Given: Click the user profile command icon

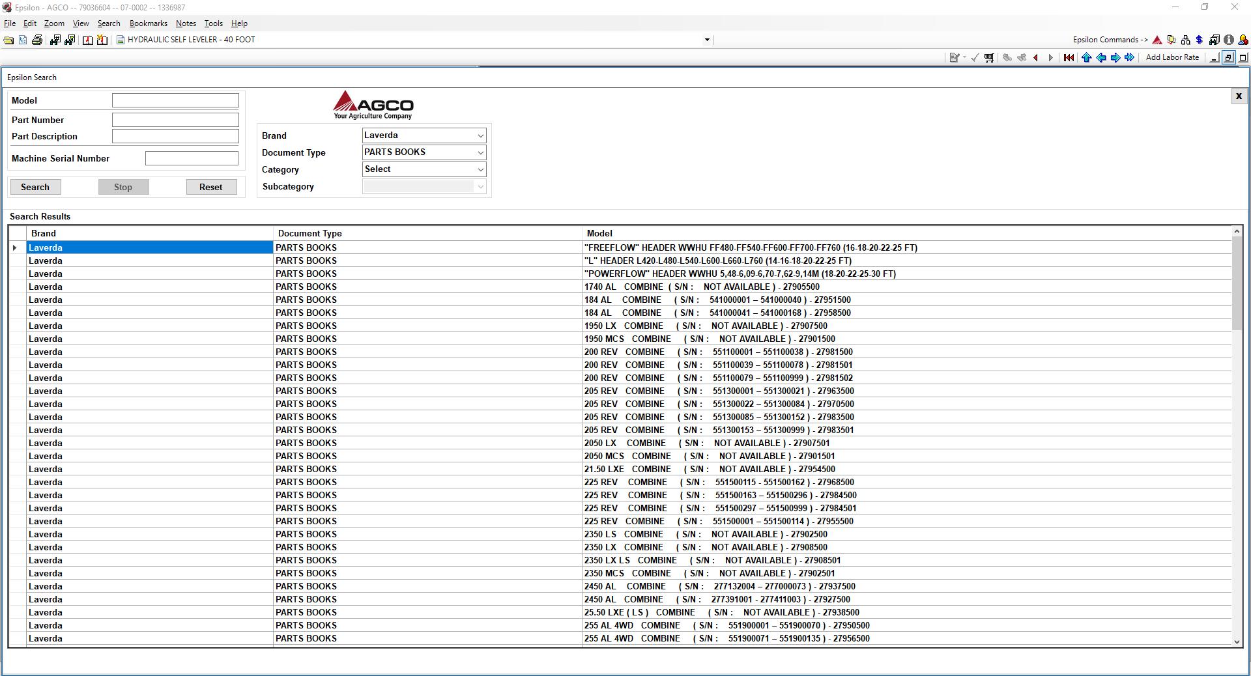Looking at the screenshot, I should (1243, 40).
